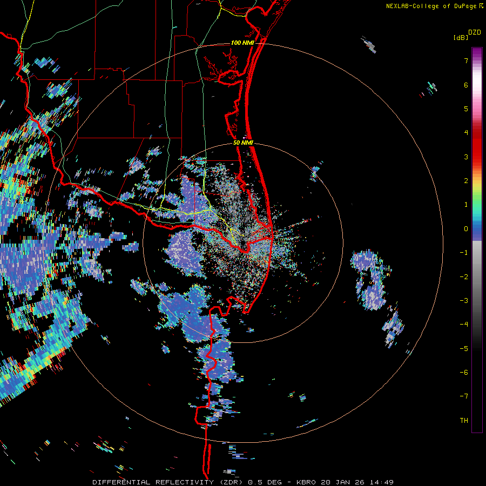Click the TH legend label
The image size is (486, 486).
pyautogui.click(x=464, y=421)
